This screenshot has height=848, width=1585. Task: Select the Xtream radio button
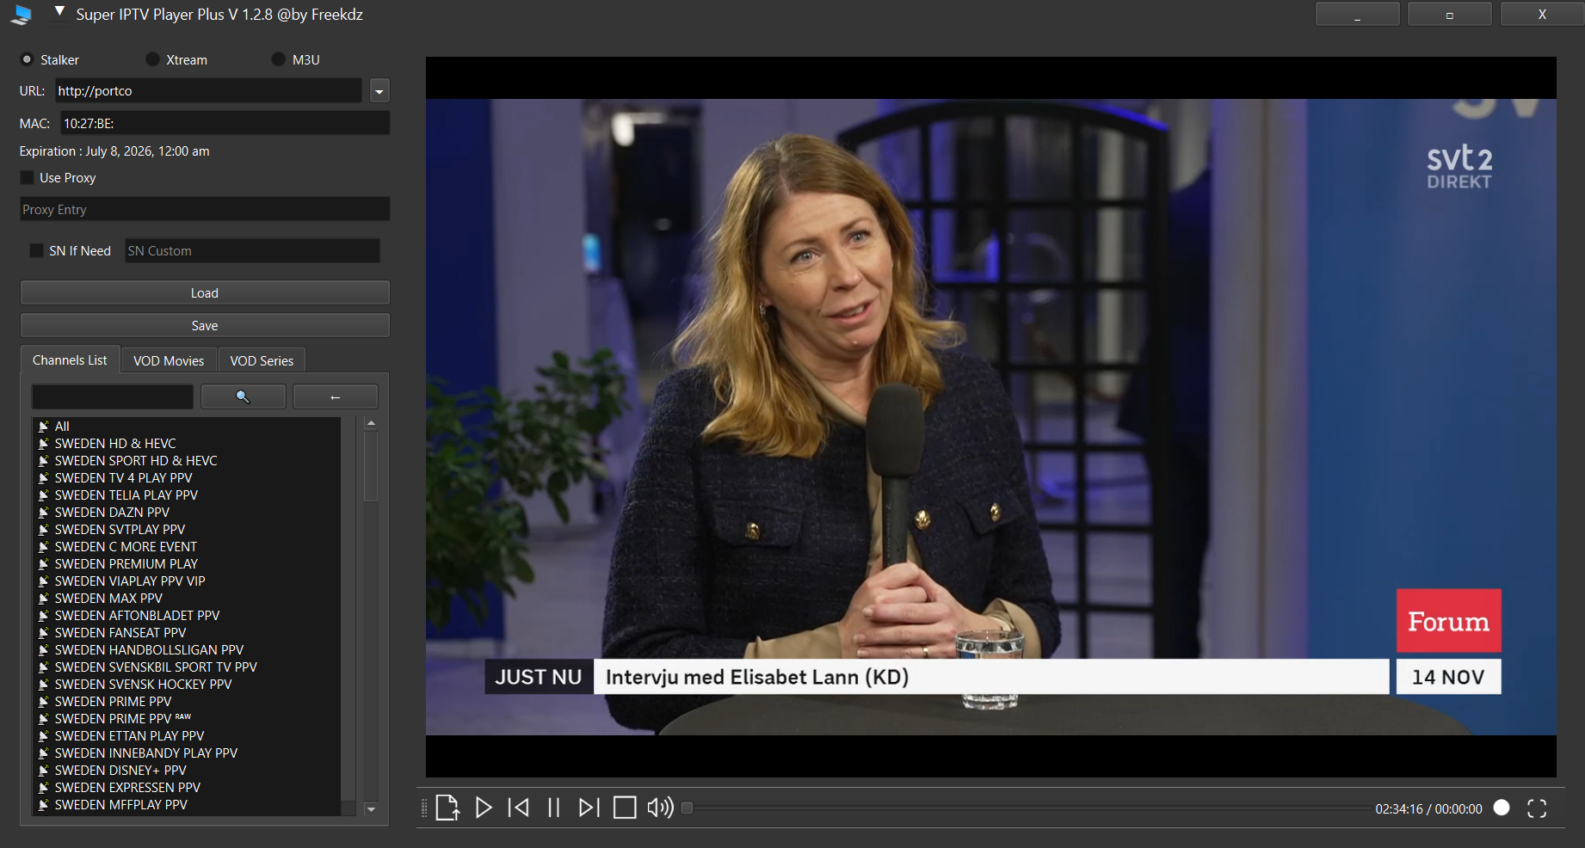tap(152, 59)
